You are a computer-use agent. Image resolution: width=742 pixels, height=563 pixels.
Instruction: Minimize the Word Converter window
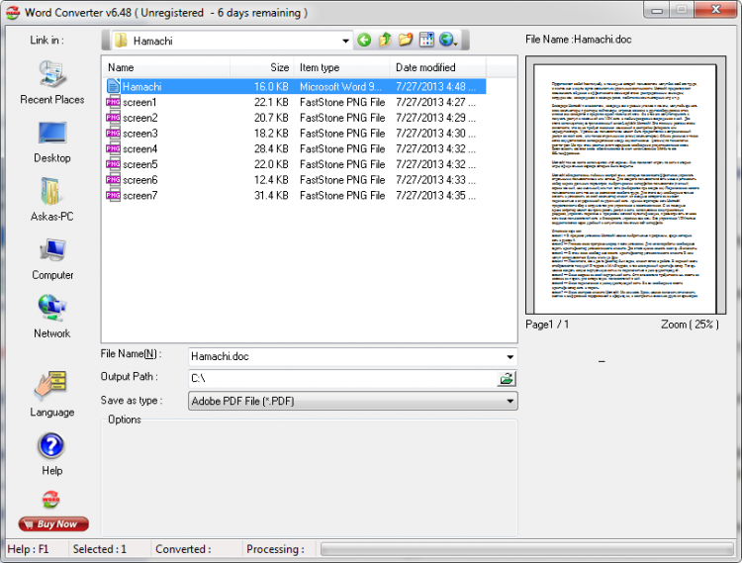click(657, 10)
